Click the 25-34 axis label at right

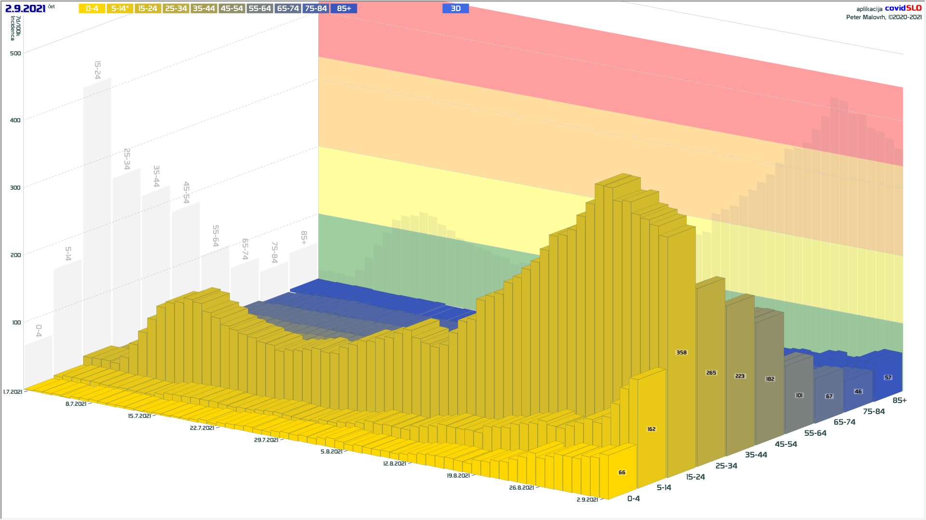726,466
